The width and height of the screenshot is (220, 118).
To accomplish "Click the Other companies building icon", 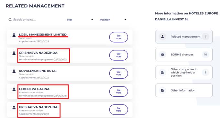I will (162, 73).
